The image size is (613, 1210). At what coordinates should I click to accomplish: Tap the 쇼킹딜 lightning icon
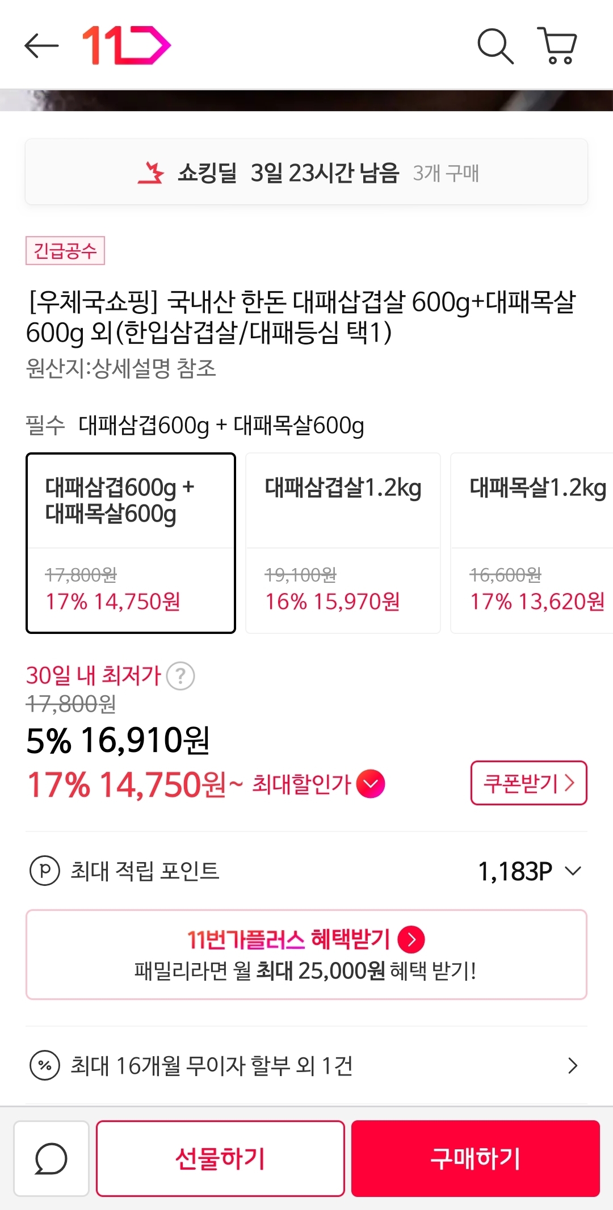click(x=151, y=173)
